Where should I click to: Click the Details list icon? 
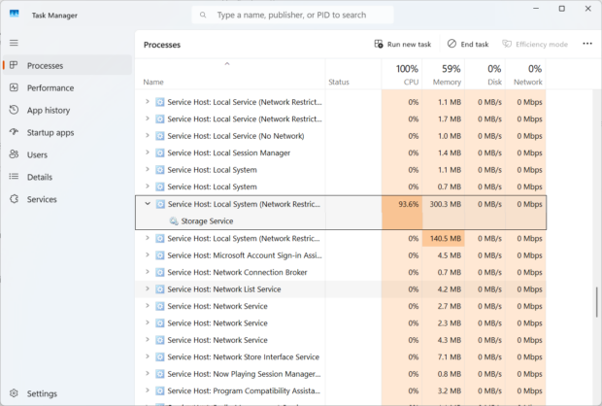tap(14, 177)
